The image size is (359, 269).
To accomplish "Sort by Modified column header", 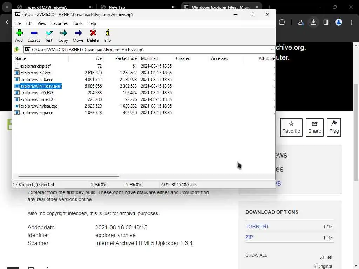I will [156, 58].
